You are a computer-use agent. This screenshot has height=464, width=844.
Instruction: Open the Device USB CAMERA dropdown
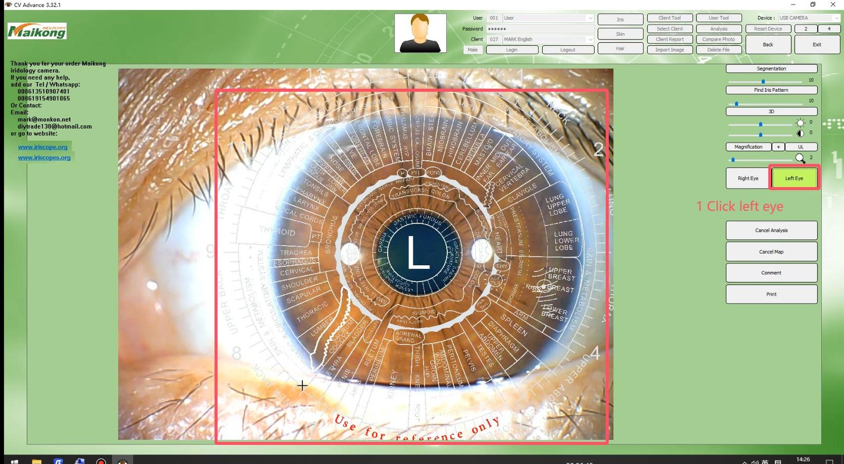point(836,18)
